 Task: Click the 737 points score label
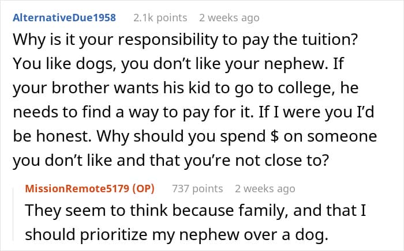[197, 189]
